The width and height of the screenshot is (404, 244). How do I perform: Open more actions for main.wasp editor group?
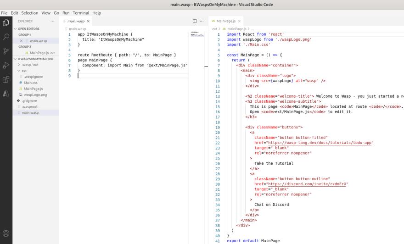coord(202,21)
